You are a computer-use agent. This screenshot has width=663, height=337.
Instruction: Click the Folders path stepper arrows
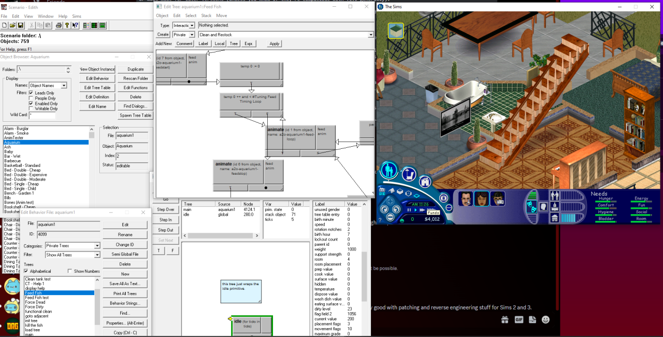tap(68, 69)
